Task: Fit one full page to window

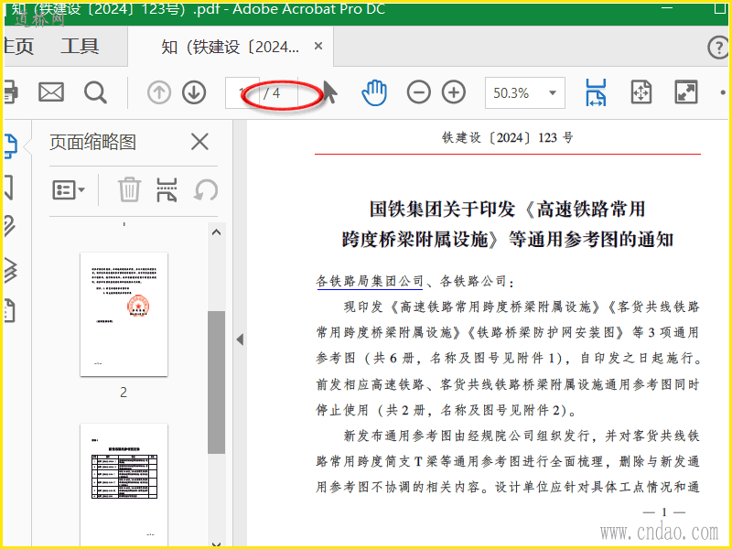Action: (641, 92)
